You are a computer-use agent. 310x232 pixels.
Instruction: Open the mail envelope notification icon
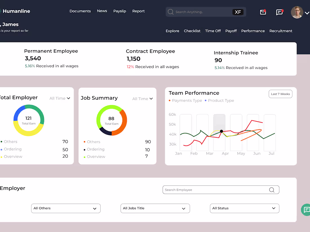pyautogui.click(x=263, y=12)
